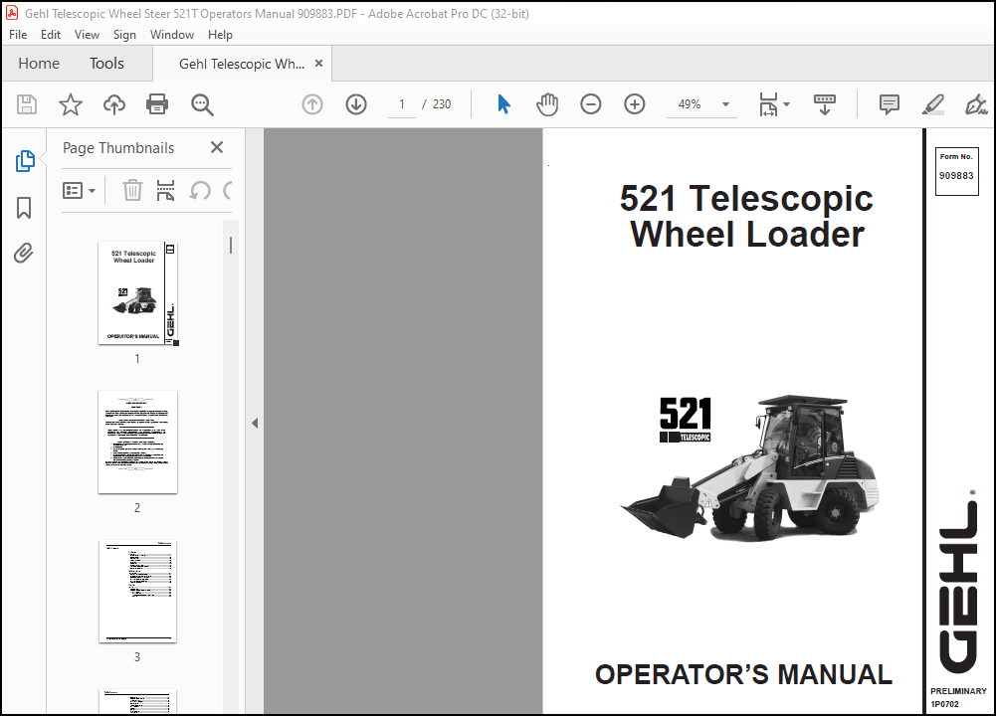Image resolution: width=996 pixels, height=716 pixels.
Task: Open the Edit menu
Action: click(x=51, y=35)
